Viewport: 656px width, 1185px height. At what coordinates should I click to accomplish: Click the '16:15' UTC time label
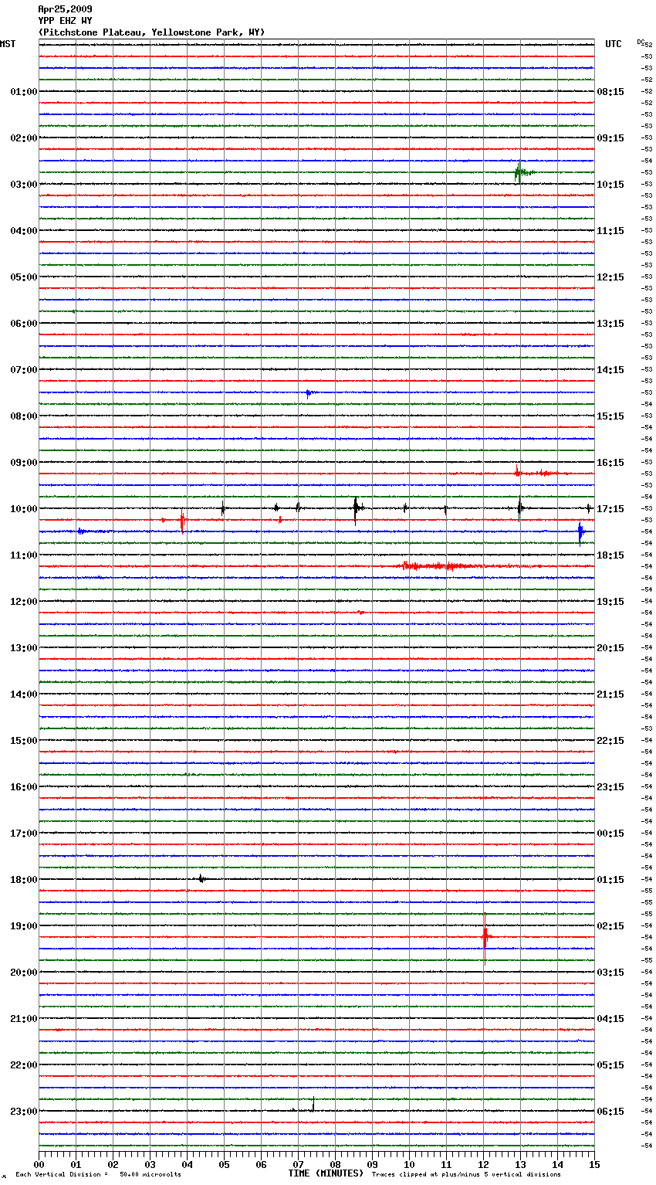point(610,463)
